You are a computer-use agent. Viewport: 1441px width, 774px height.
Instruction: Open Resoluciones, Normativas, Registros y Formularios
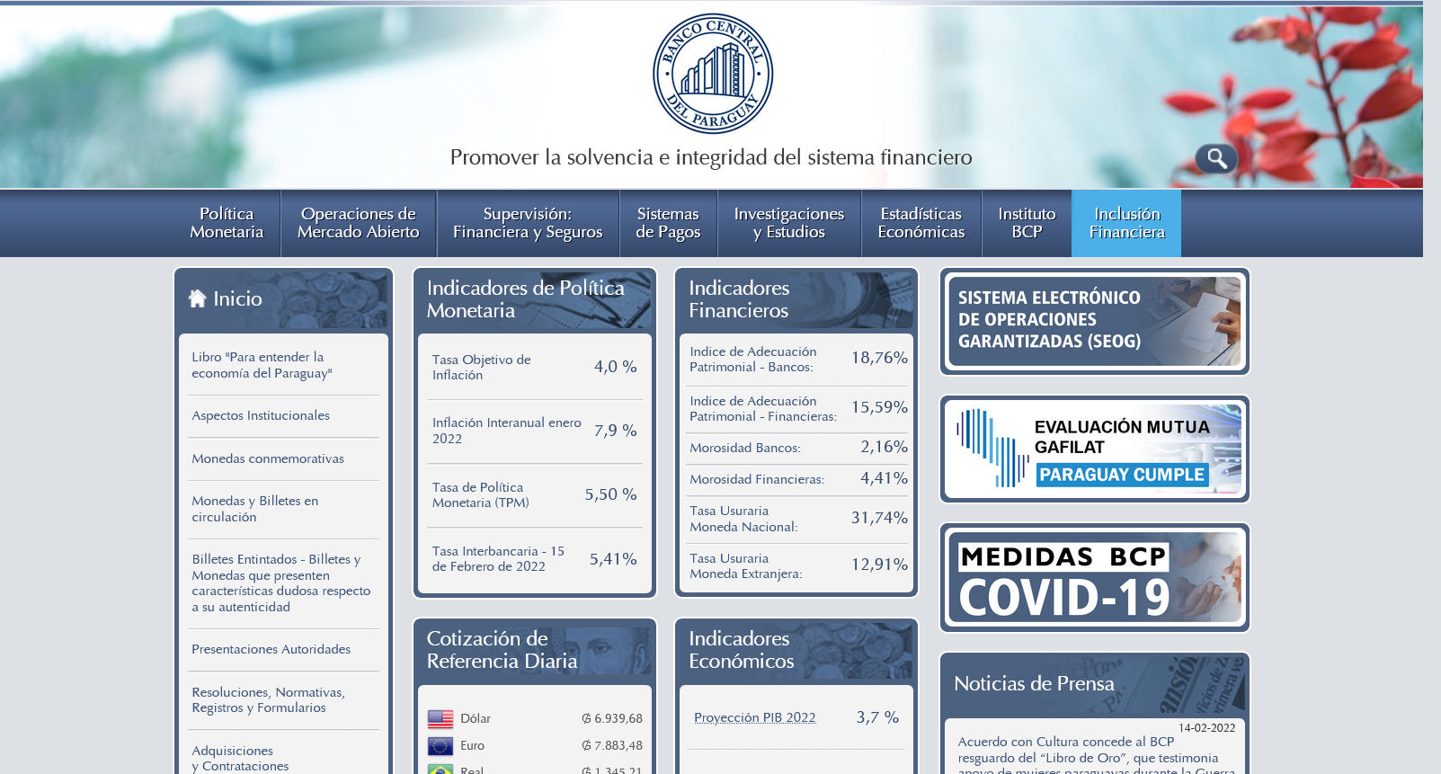point(268,699)
